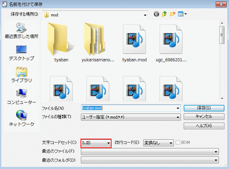
Task: Expand the ファイル名 dropdown arrow
Action: click(178, 108)
